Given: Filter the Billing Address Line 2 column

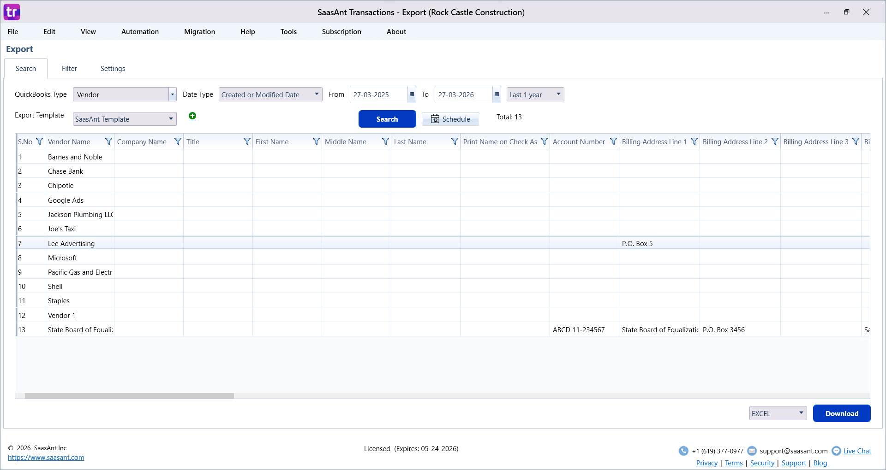Looking at the screenshot, I should (775, 141).
